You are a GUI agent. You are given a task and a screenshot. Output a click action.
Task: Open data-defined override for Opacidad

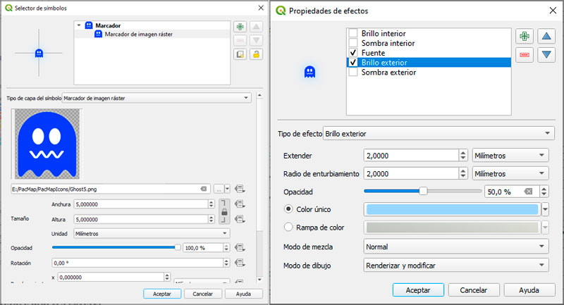(x=240, y=247)
